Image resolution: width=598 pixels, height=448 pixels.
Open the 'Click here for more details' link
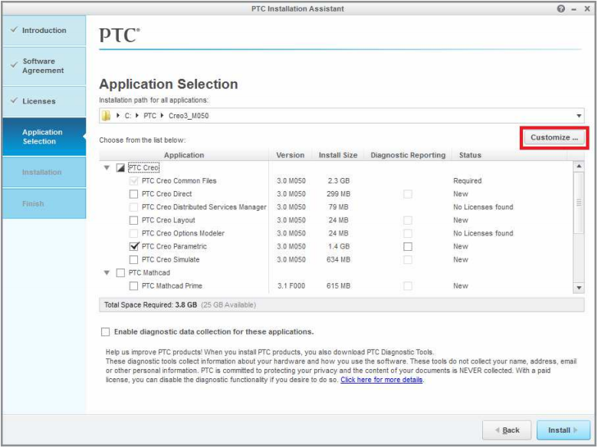(x=381, y=380)
